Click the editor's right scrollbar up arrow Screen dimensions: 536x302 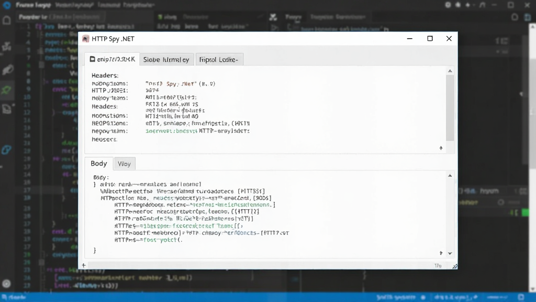[532, 26]
